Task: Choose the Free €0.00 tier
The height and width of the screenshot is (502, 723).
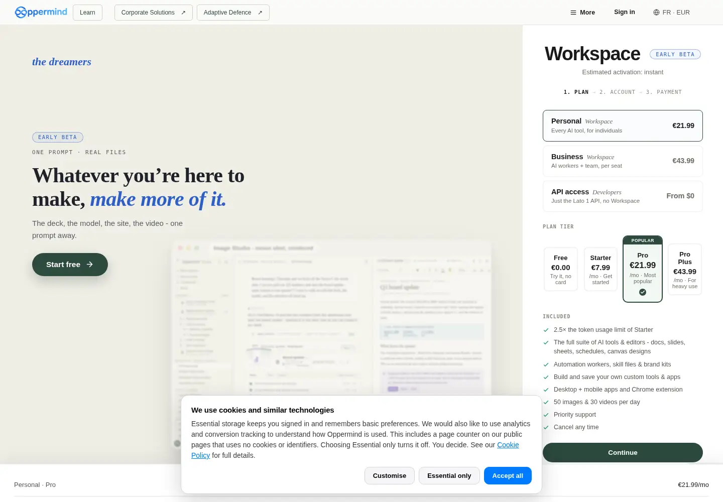Action: pyautogui.click(x=560, y=269)
